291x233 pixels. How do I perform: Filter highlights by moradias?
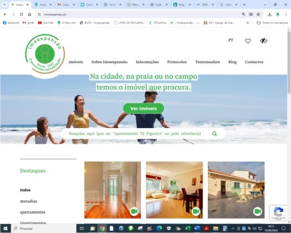click(x=29, y=201)
